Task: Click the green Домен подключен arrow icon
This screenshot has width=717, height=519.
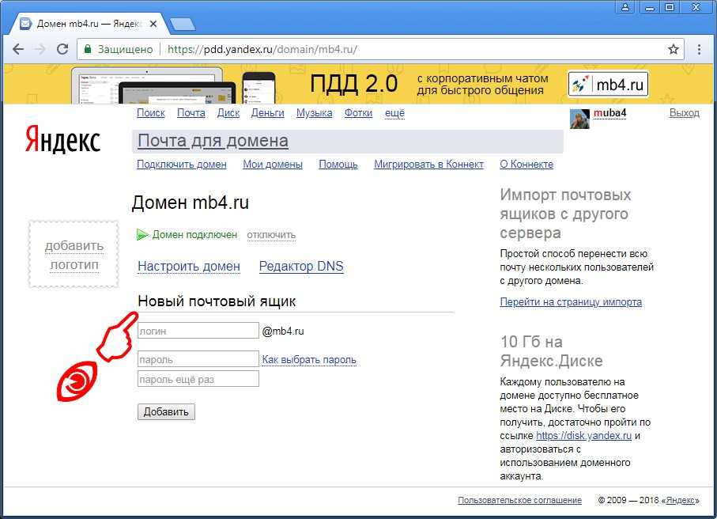Action: pyautogui.click(x=142, y=235)
